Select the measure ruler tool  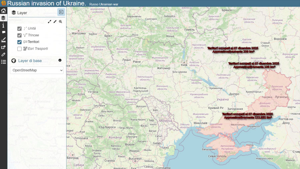(x=3, y=40)
